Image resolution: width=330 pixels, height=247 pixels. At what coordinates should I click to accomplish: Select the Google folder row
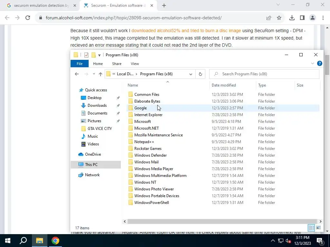[223, 108]
